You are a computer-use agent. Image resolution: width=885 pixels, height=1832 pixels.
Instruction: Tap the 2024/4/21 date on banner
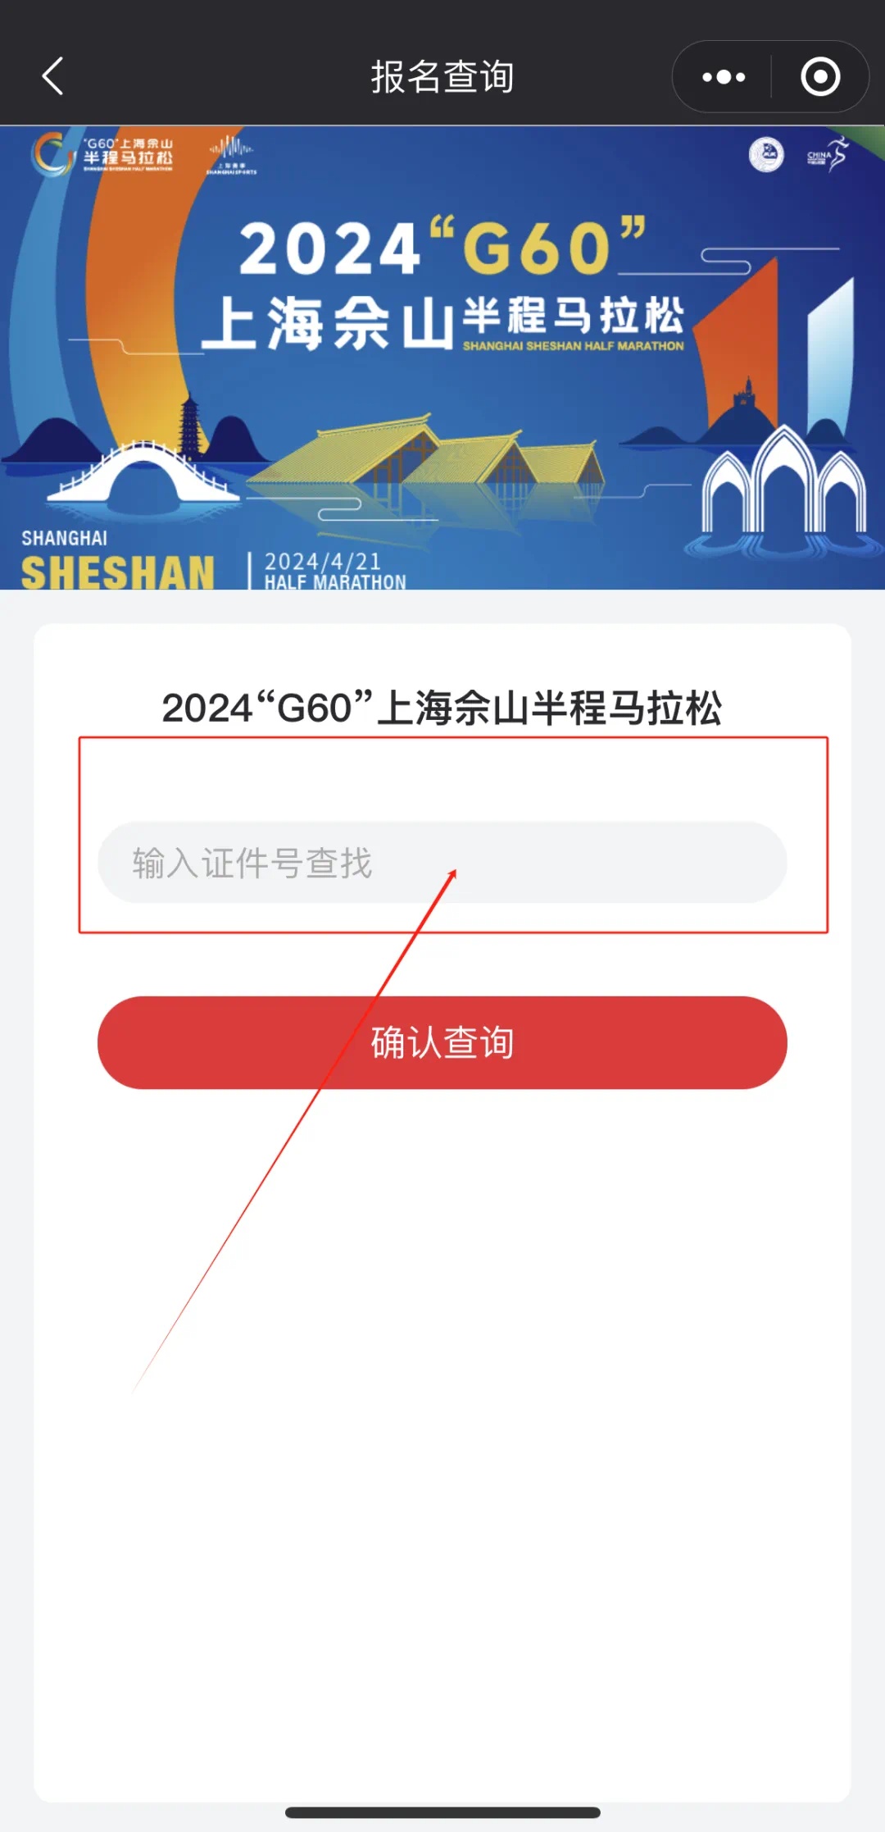click(323, 562)
